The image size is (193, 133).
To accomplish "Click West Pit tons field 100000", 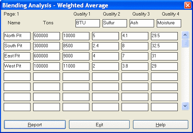I will tap(46, 66).
